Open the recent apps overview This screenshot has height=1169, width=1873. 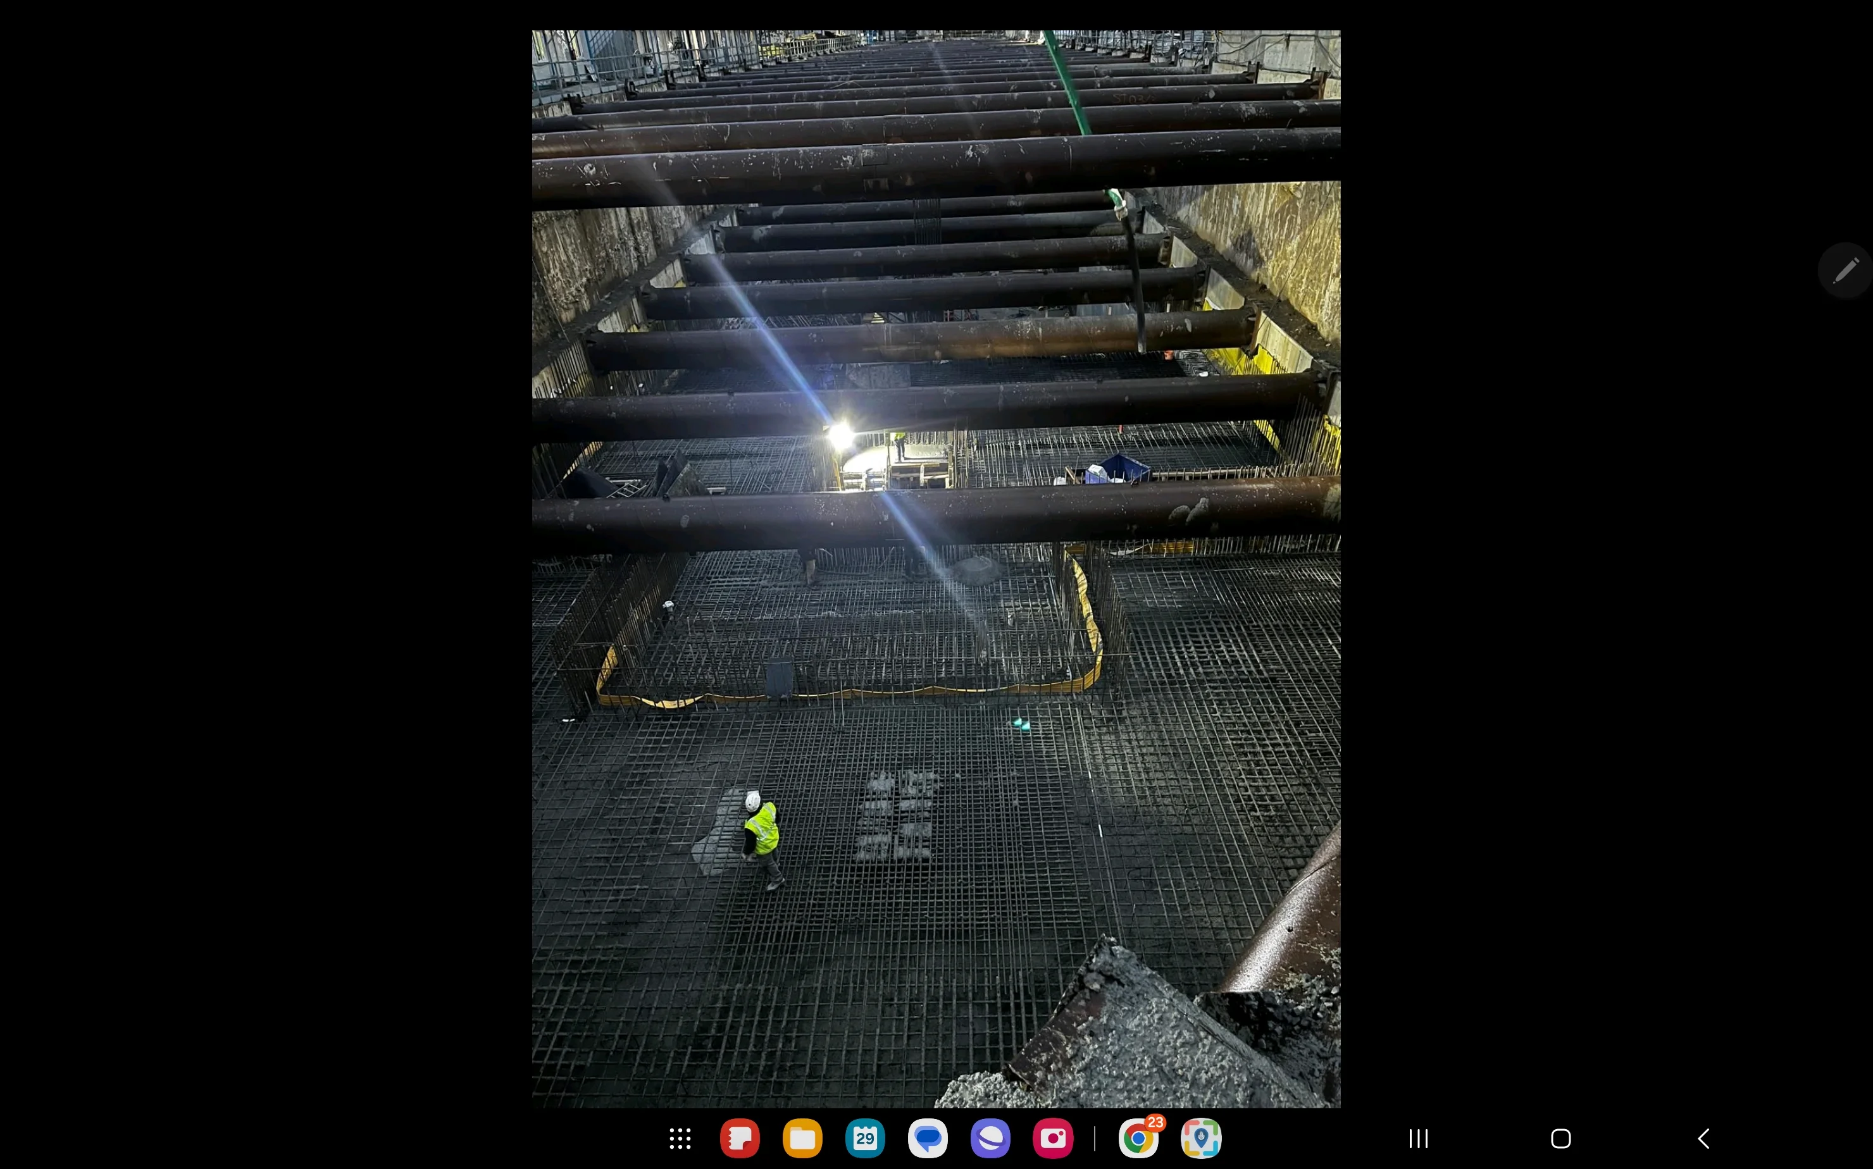(1417, 1138)
